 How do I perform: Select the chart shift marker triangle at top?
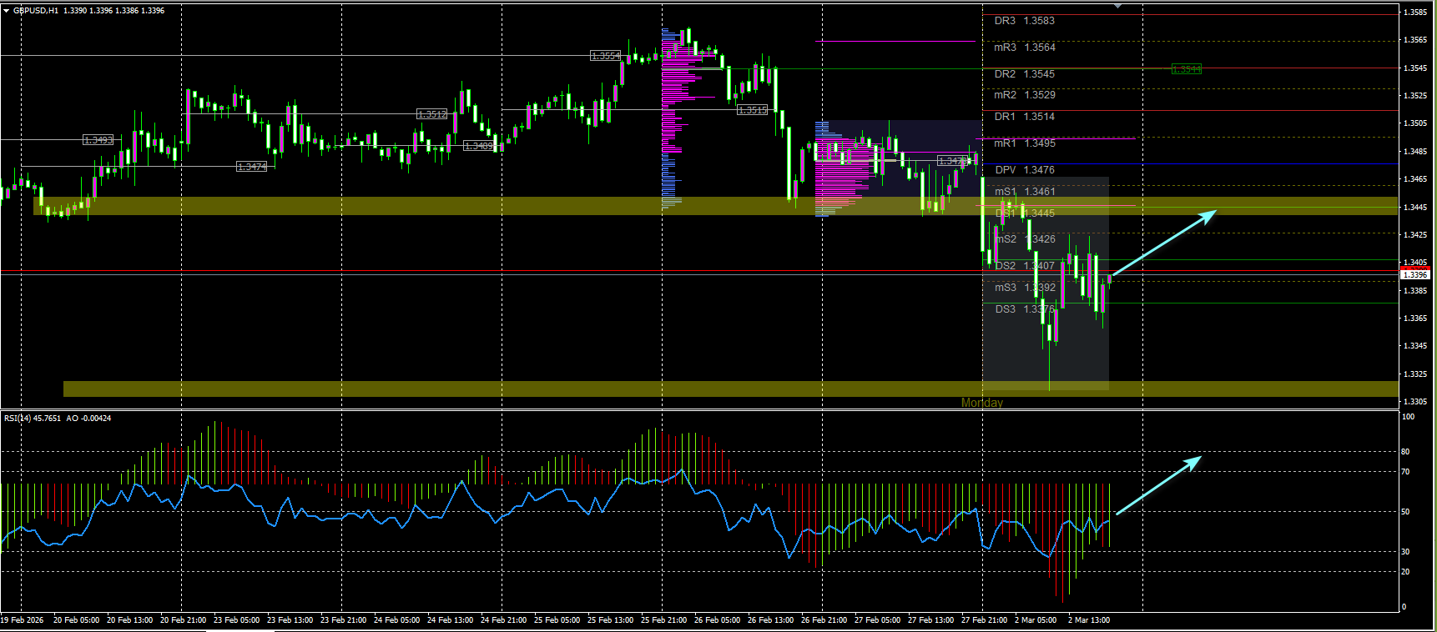(x=1117, y=6)
